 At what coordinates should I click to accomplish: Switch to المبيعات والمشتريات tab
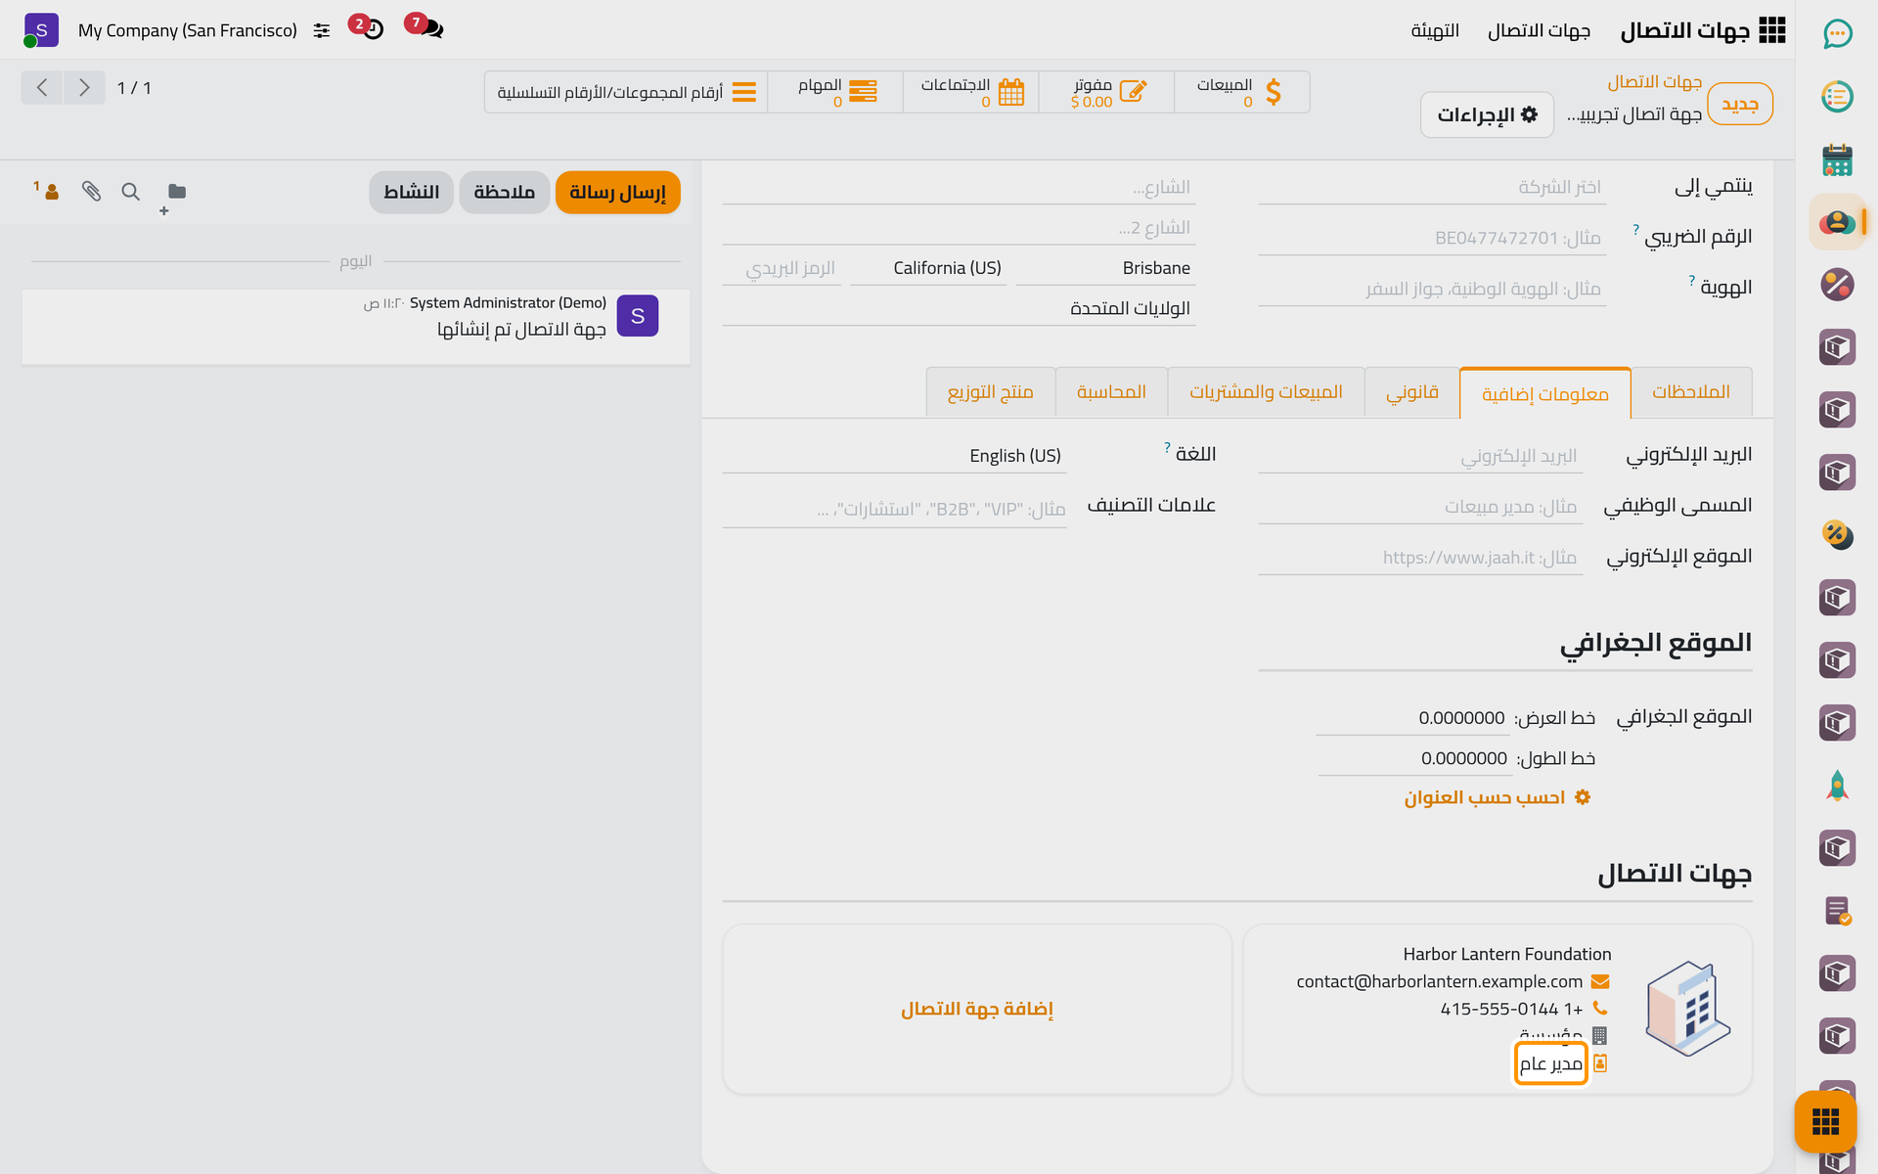(1266, 392)
